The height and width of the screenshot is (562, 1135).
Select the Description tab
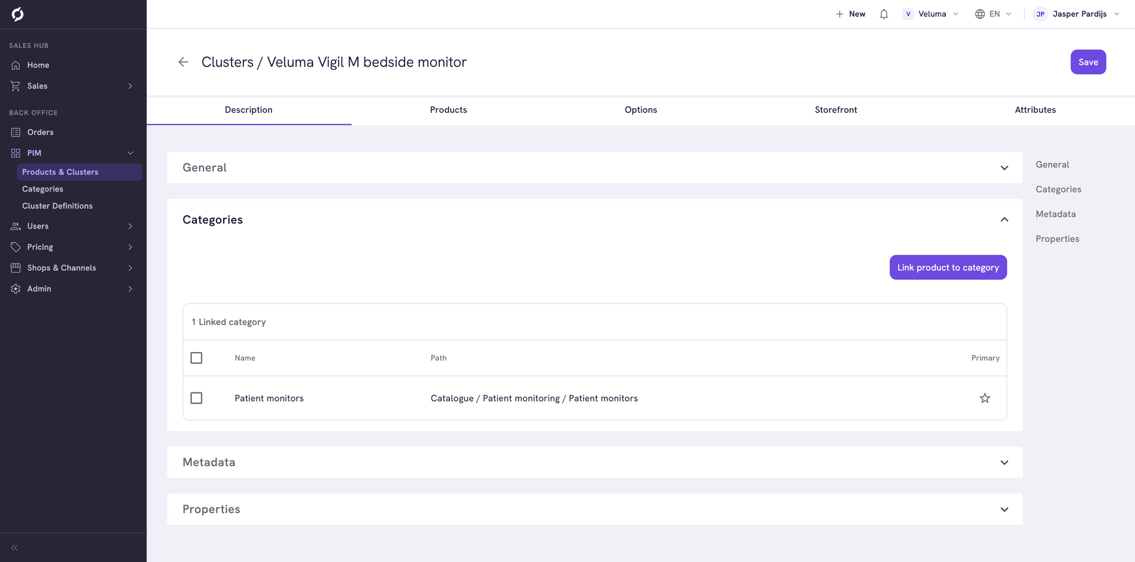[249, 110]
